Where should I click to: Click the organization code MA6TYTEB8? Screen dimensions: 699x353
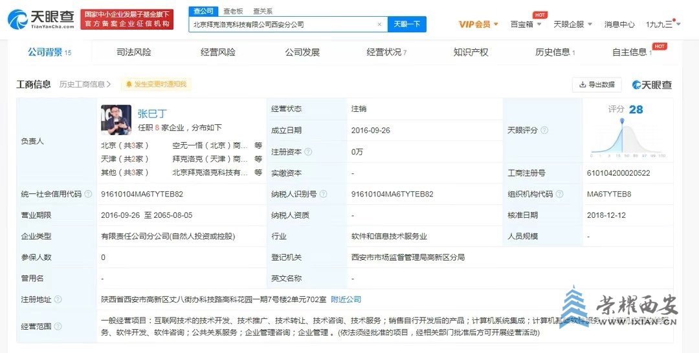pos(609,194)
